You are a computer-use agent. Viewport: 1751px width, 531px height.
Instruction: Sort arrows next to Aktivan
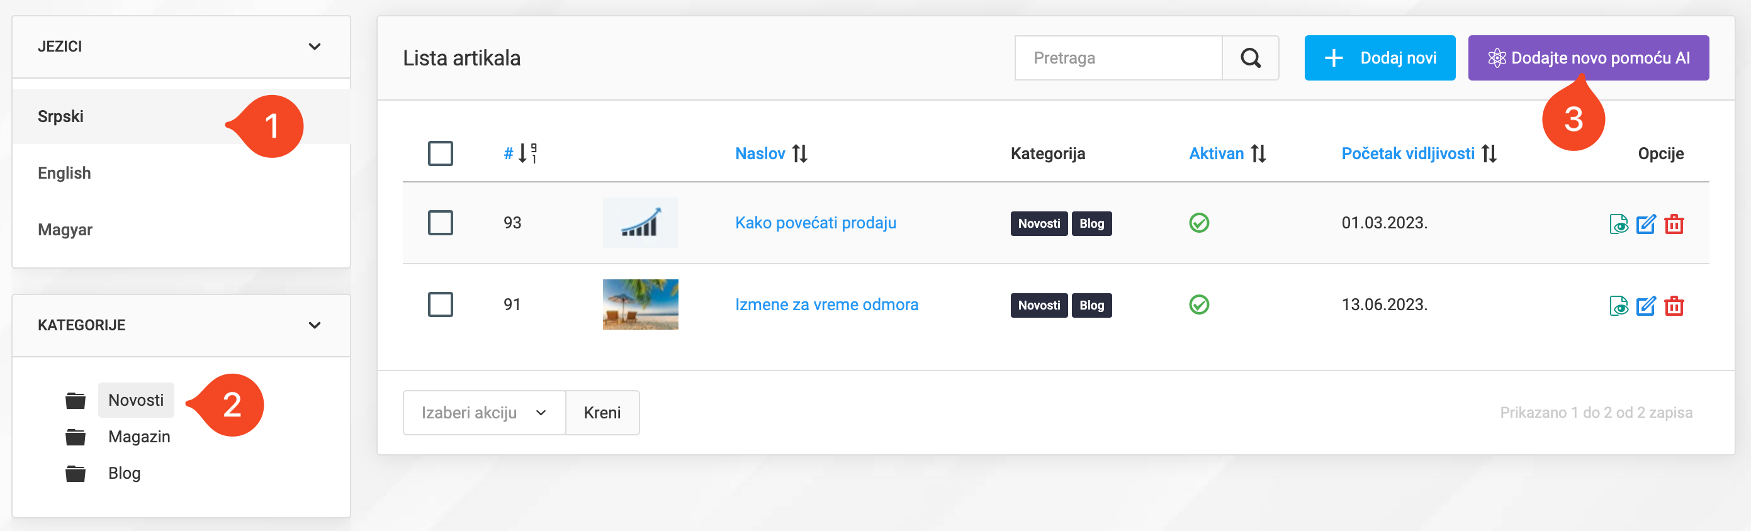pos(1258,154)
